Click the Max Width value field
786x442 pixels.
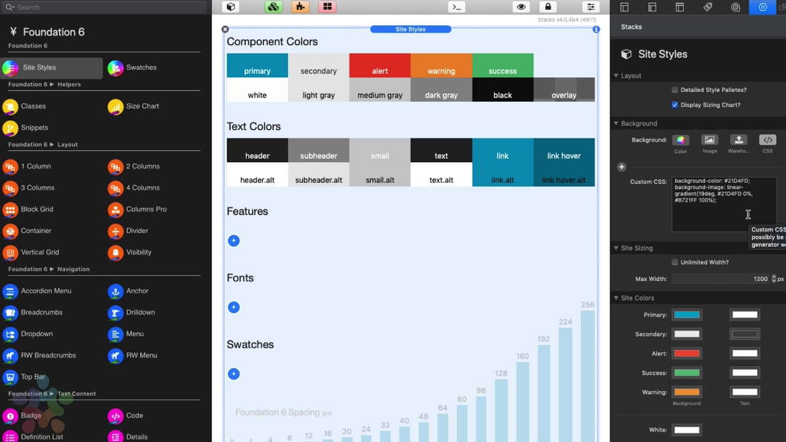tap(721, 279)
